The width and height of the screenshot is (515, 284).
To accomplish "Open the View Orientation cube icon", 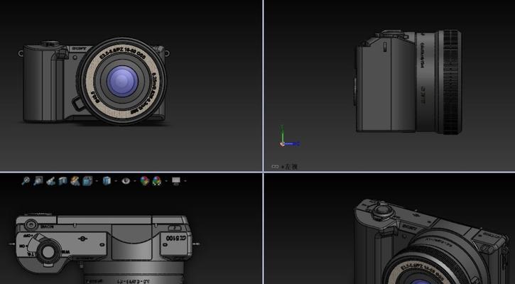I will pyautogui.click(x=87, y=181).
